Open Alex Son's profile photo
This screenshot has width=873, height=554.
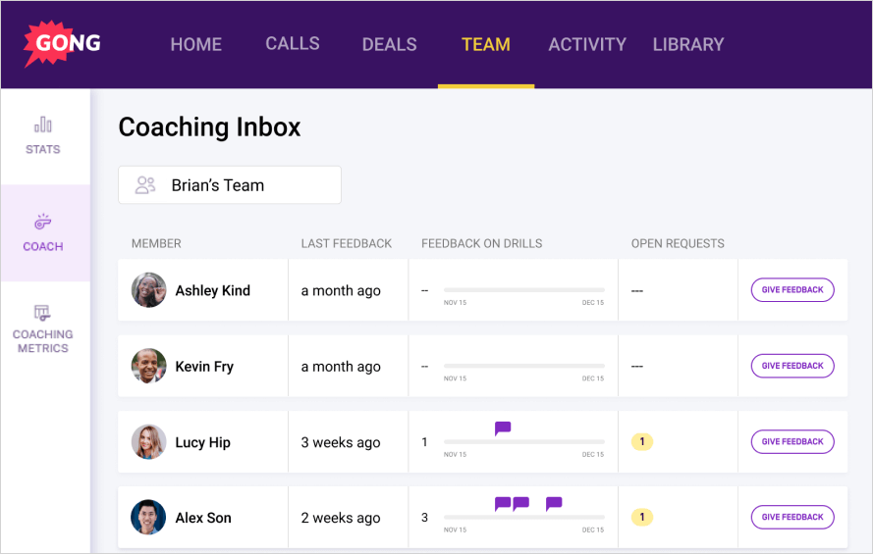148,518
